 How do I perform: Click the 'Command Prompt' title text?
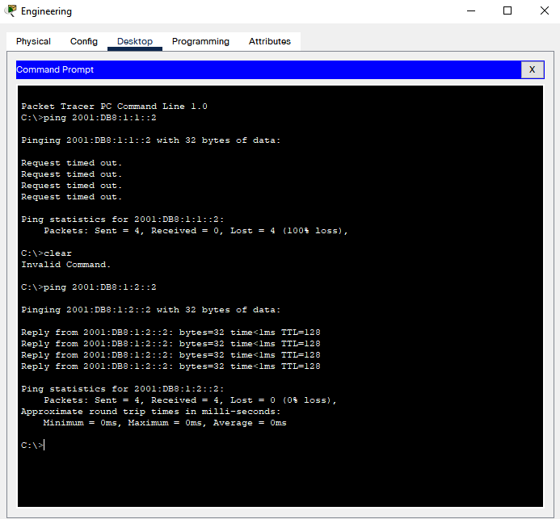(x=55, y=69)
